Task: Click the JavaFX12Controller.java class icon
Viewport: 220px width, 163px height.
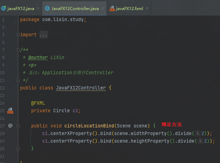Action: pos(47,8)
